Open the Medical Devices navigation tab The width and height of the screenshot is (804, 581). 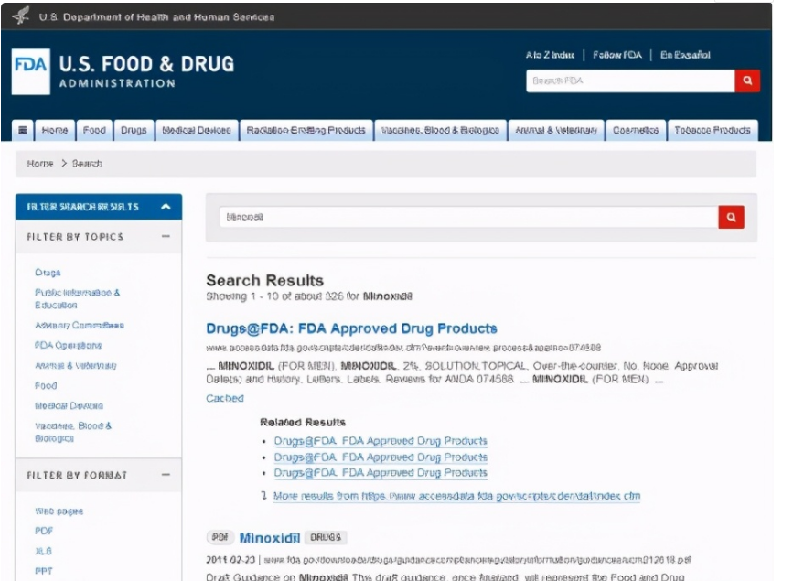tap(197, 130)
